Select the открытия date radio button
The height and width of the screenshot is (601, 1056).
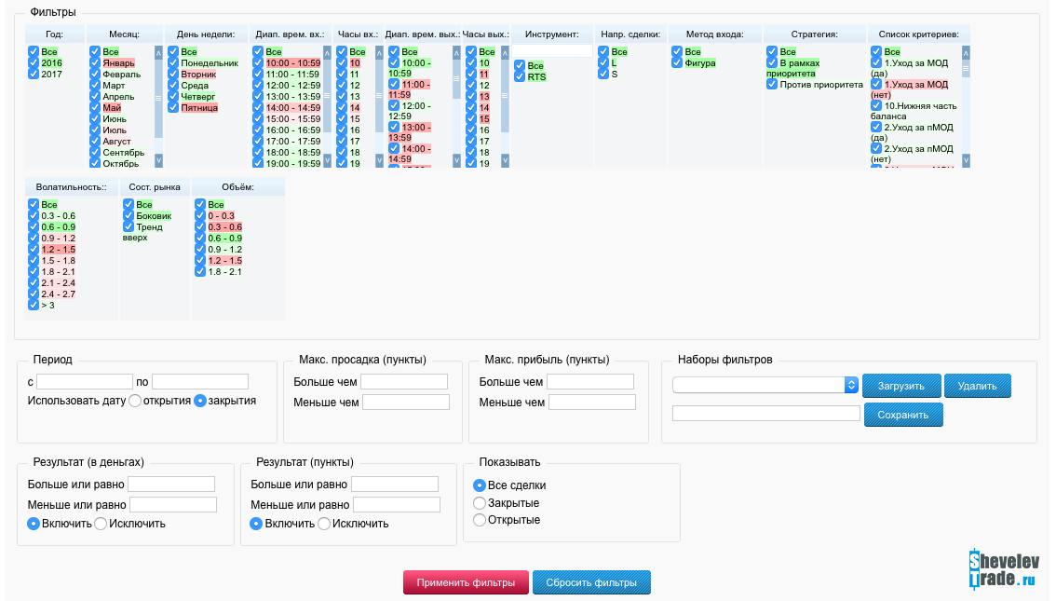(135, 401)
